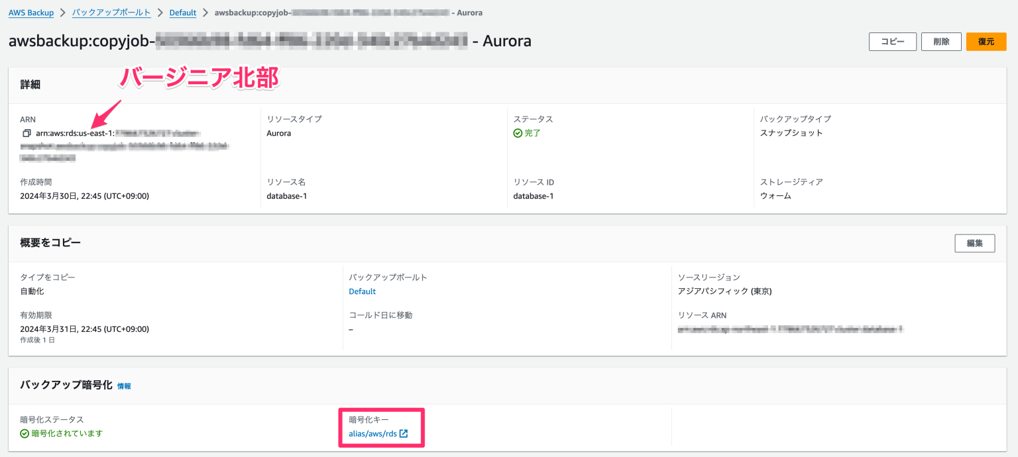
Task: Start restore with the orange 復元 button
Action: [986, 41]
